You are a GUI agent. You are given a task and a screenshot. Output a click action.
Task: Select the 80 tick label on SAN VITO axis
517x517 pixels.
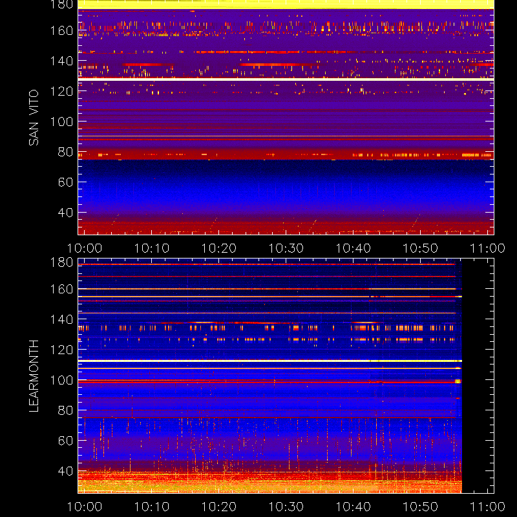click(x=65, y=152)
